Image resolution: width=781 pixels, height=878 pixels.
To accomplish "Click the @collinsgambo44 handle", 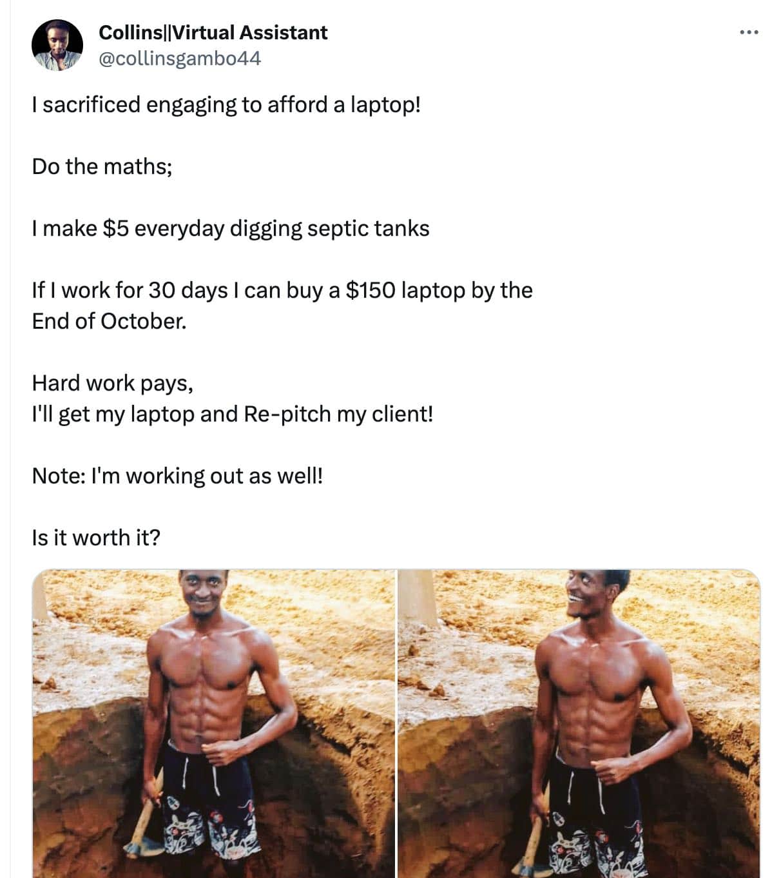I will (180, 59).
